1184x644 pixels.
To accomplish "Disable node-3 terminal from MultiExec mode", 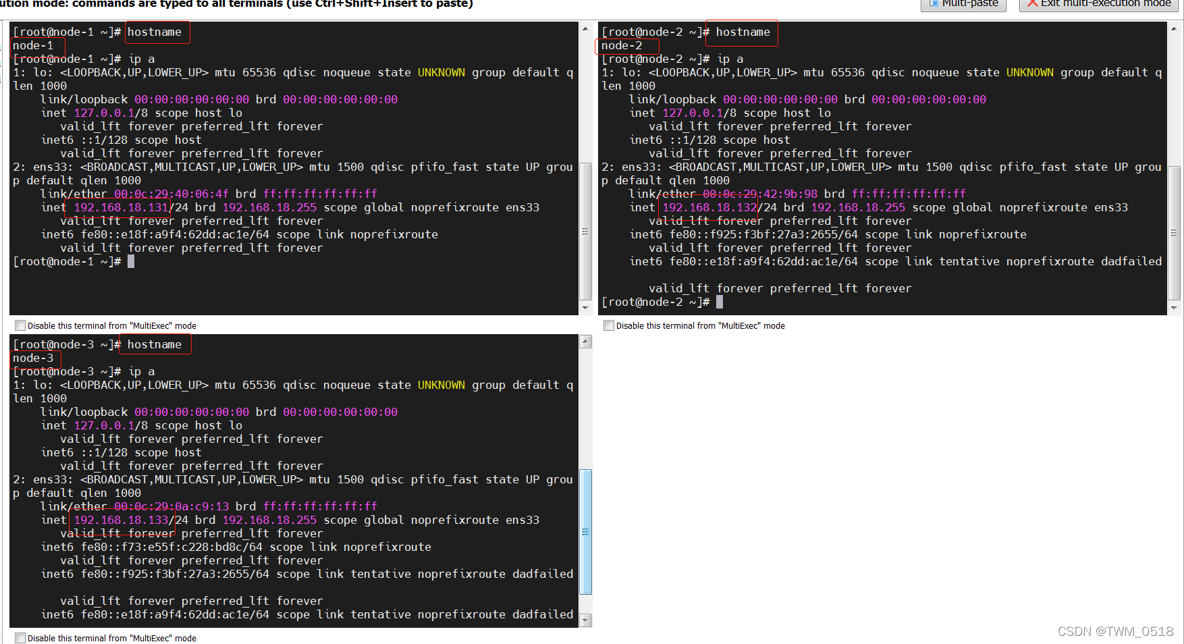I will pos(20,638).
